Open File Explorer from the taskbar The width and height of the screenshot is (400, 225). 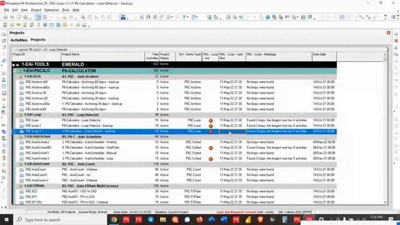163,219
